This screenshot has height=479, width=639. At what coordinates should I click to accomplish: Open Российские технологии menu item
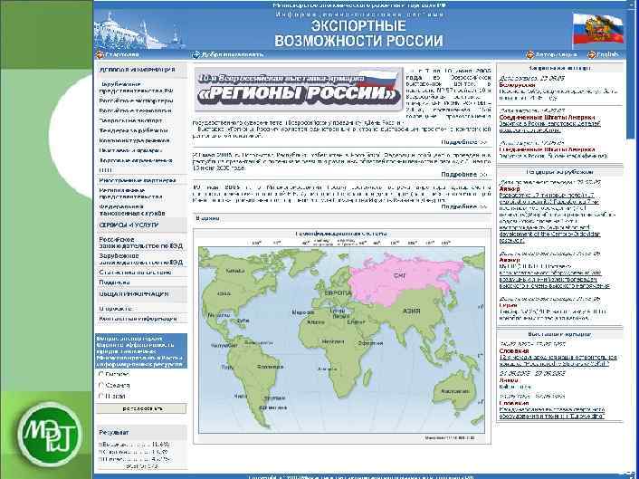[135, 110]
